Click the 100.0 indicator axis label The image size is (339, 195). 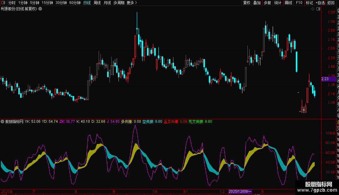point(330,133)
